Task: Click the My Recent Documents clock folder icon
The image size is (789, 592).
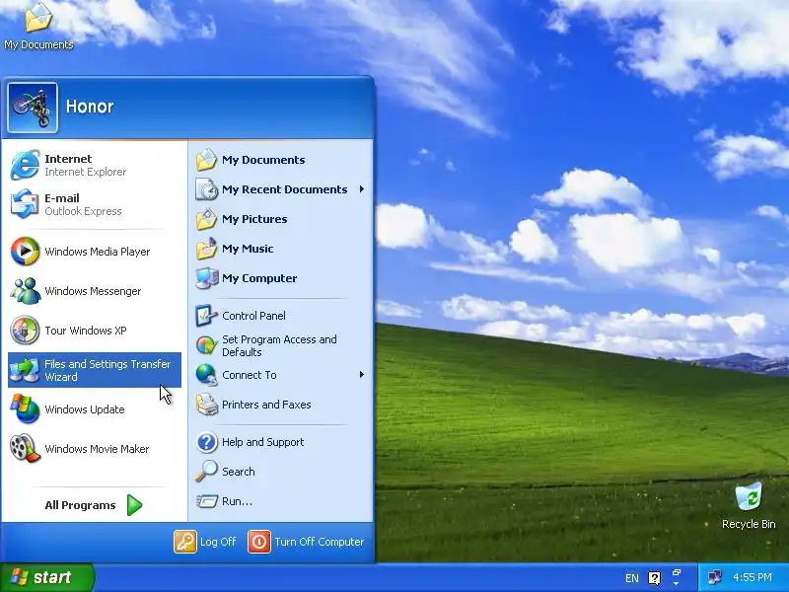Action: (x=206, y=189)
